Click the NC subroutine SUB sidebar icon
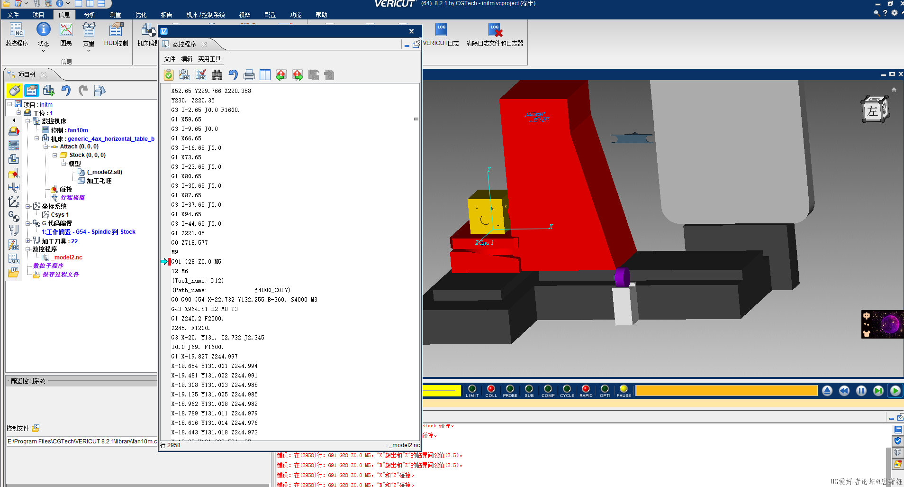The height and width of the screenshot is (487, 904). point(14,259)
